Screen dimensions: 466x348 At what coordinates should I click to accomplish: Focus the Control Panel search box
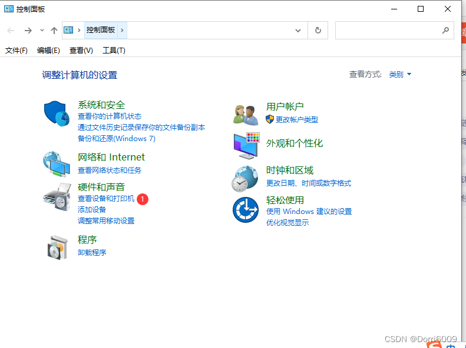(x=394, y=30)
